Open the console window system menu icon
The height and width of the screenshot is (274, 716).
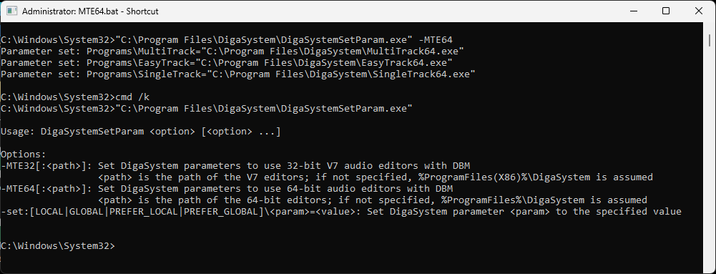coord(12,11)
